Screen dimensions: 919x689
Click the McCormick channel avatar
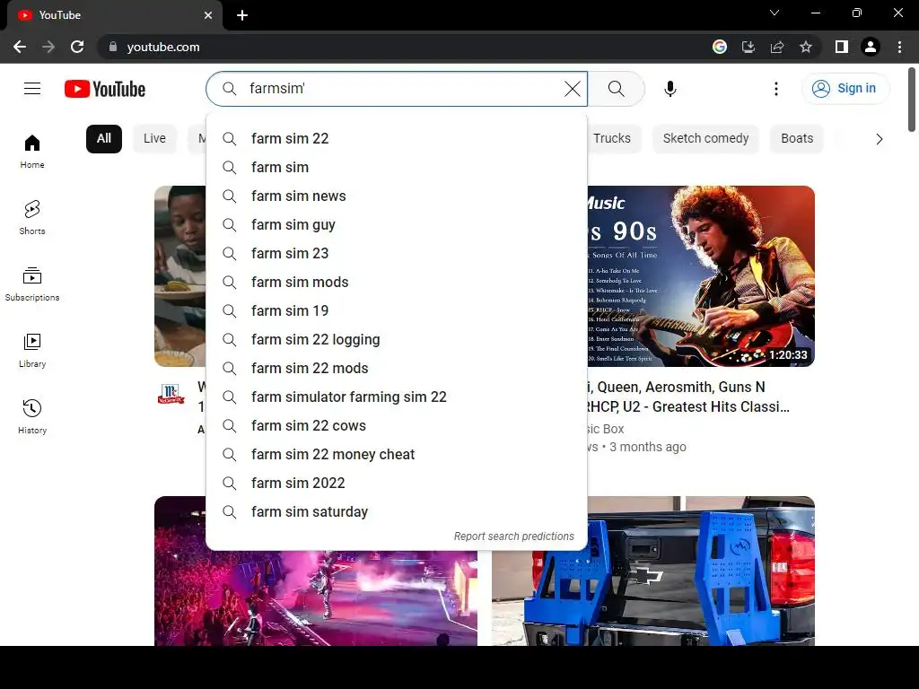171,394
